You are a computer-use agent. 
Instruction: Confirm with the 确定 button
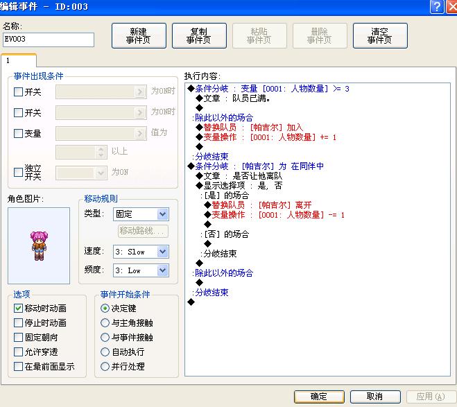pyautogui.click(x=319, y=397)
